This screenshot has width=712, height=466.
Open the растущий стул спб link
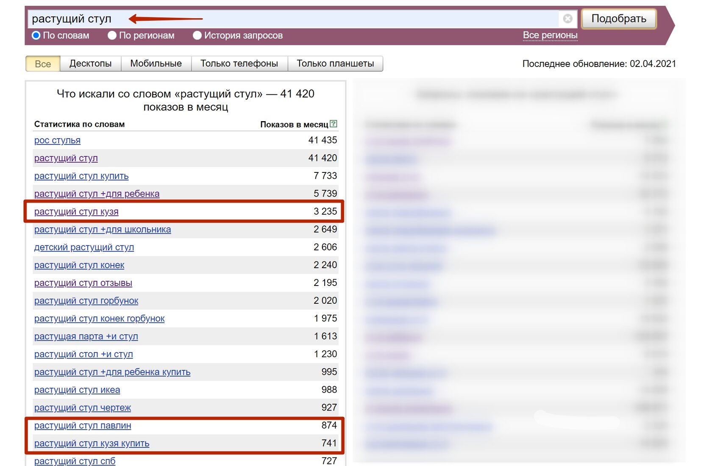(75, 460)
